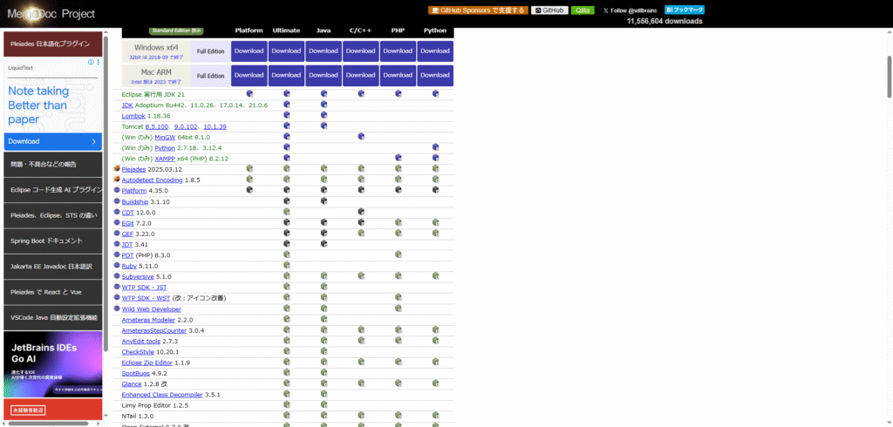Download Windows x64 Java full edition
Viewport: 893px width, 427px height.
(324, 51)
